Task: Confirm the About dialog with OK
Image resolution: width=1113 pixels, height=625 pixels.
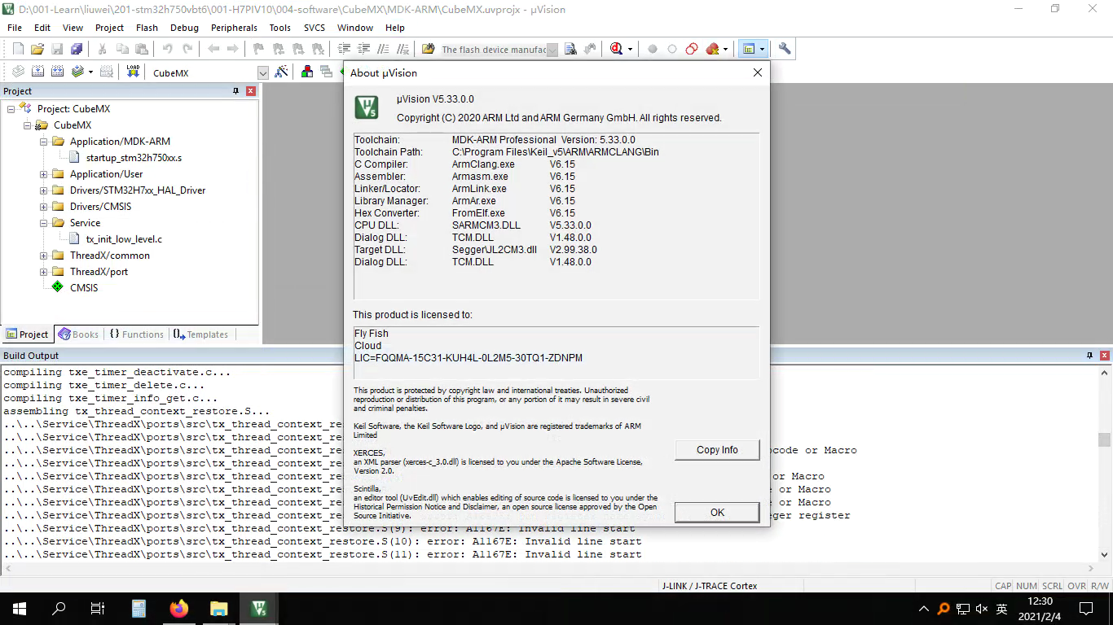Action: [717, 513]
